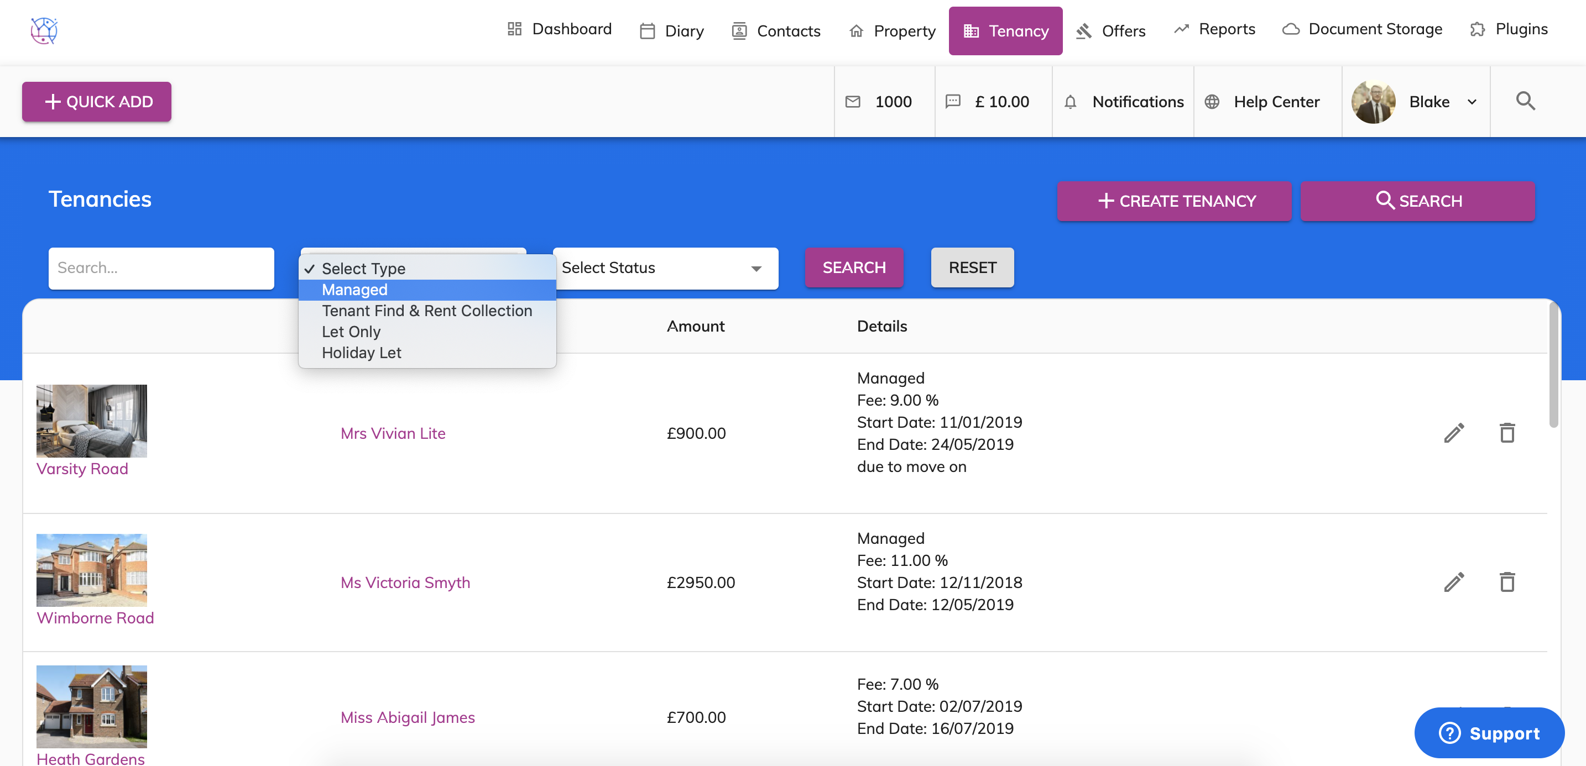Click the Reset filter button

tap(972, 267)
